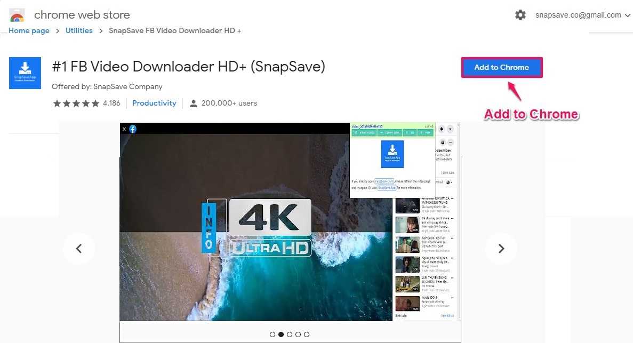Select the third carousel dot

[x=290, y=334]
